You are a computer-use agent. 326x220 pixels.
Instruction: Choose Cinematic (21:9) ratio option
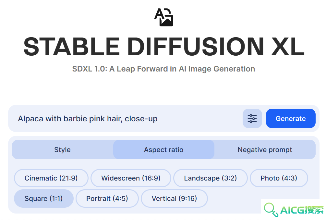pyautogui.click(x=51, y=178)
